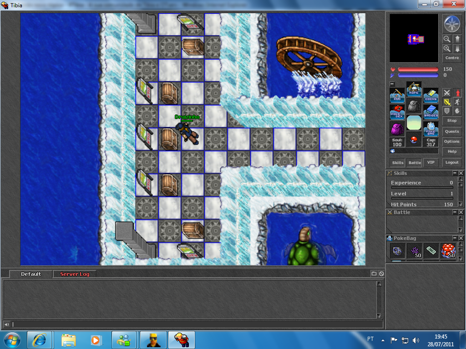Viewport: 466px width, 349px height.
Task: Open the PokeDex slot
Action: tap(397, 112)
